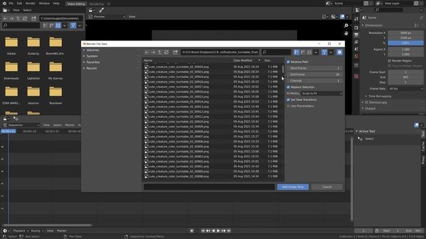Image resolution: width=426 pixels, height=239 pixels.
Task: Open the Window menu in the top bar
Action: [44, 3]
